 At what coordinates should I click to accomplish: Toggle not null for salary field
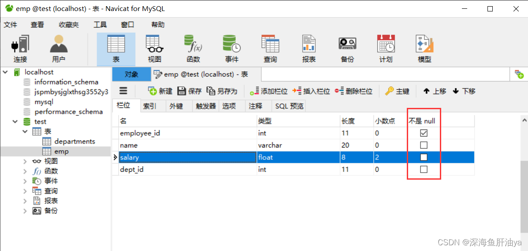point(424,158)
